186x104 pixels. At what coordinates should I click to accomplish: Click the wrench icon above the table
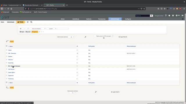point(85,37)
